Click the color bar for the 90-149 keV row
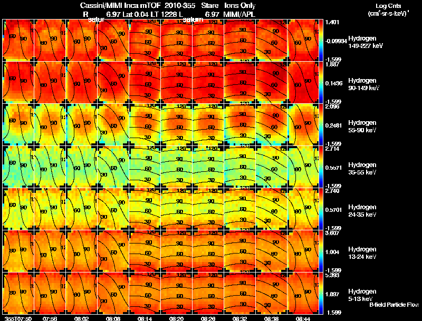Screen dimensions: 422x321 coord(321,83)
